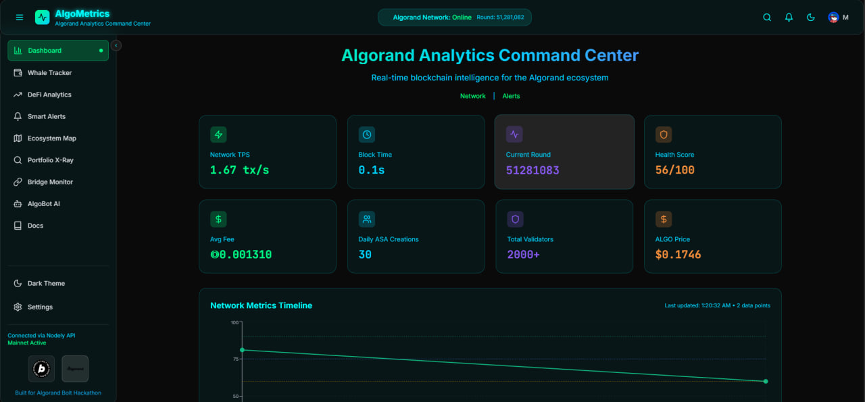
Task: Click the Total Validators shield icon
Action: tap(515, 219)
